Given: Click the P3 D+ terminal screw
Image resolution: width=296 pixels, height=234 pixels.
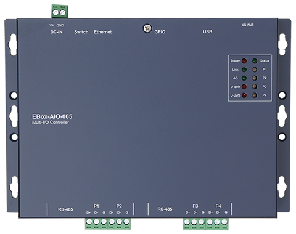Looking at the screenshot, I should pyautogui.click(x=187, y=222).
